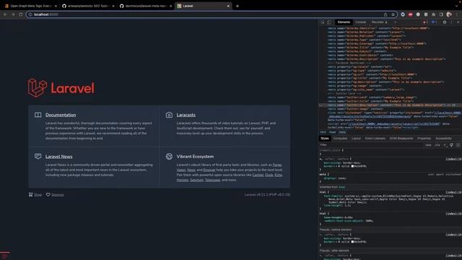
Task: Select the highlighted twitter:description meta element
Action: click(x=390, y=105)
